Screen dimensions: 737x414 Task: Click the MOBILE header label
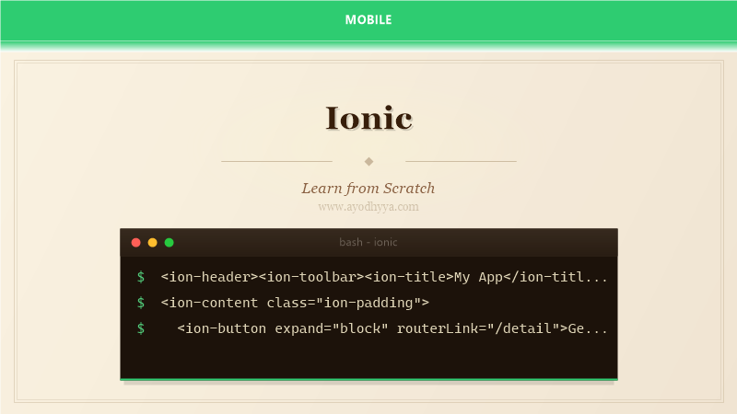point(368,19)
